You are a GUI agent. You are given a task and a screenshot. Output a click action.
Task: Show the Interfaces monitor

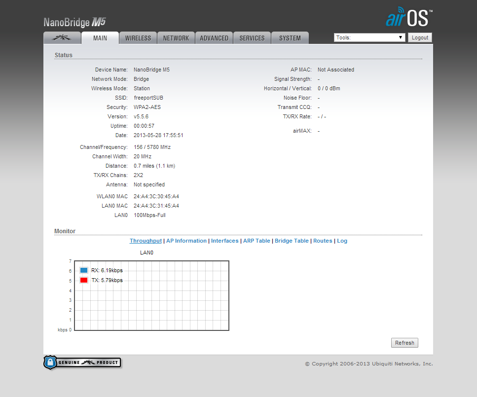(225, 241)
